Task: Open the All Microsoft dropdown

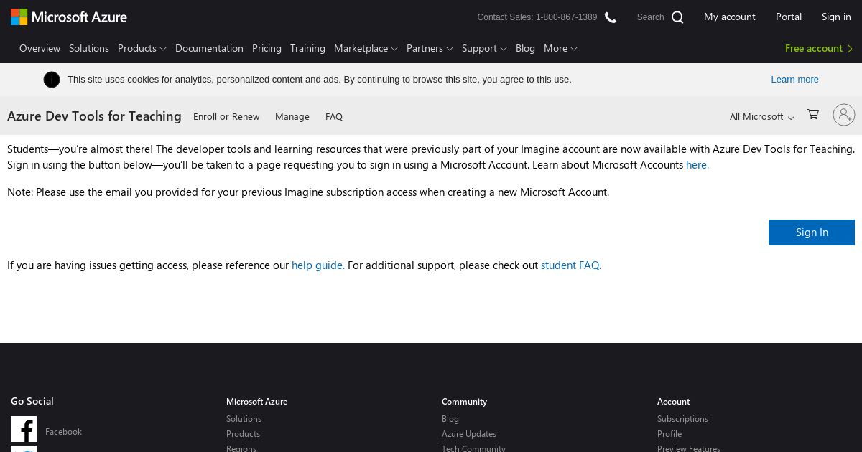Action: pyautogui.click(x=761, y=116)
